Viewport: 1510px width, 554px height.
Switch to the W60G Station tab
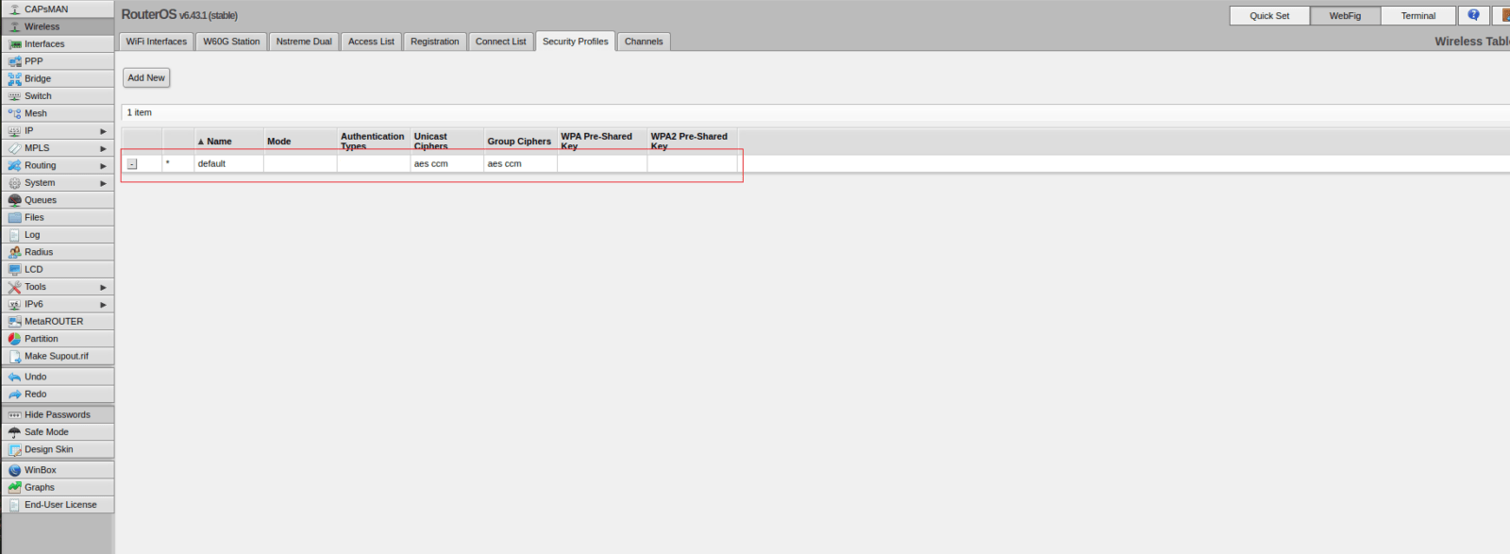(x=231, y=42)
